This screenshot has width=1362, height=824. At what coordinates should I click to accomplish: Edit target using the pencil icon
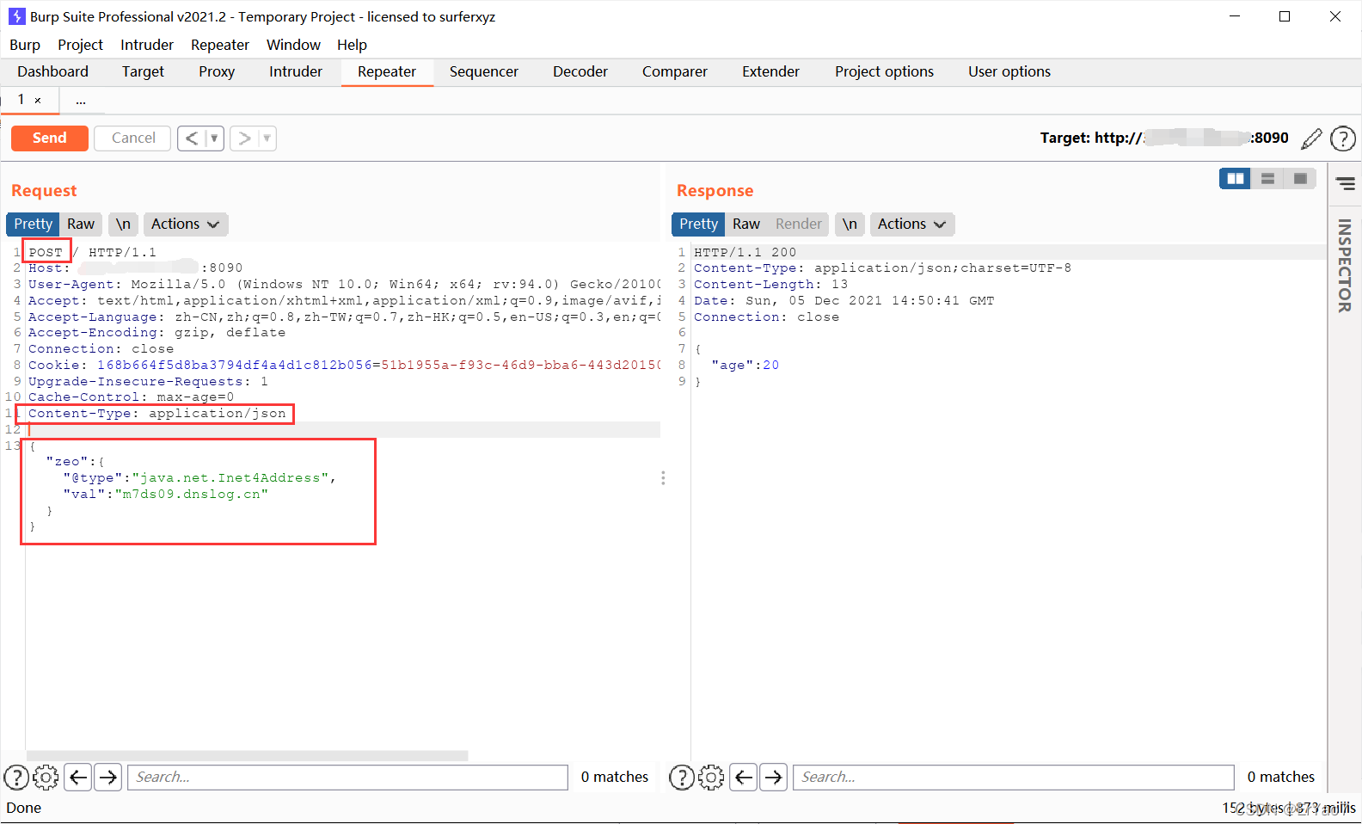pos(1312,138)
